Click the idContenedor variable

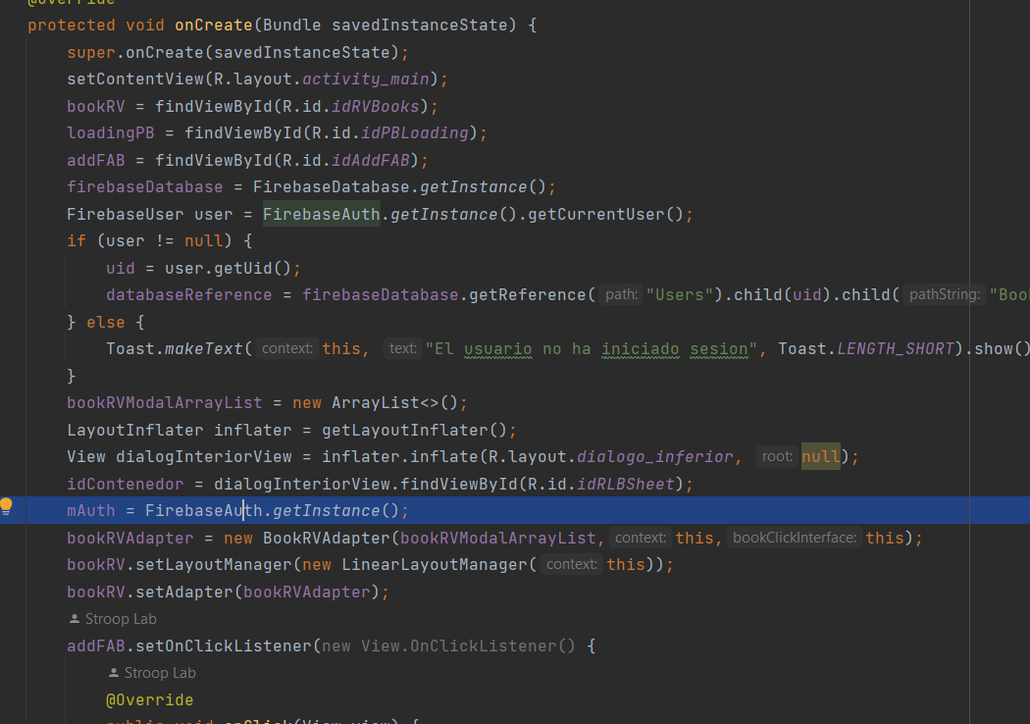tap(126, 485)
